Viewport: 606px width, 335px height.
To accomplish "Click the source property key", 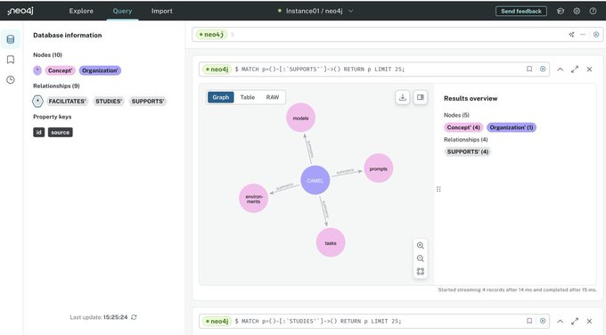I will click(x=61, y=132).
